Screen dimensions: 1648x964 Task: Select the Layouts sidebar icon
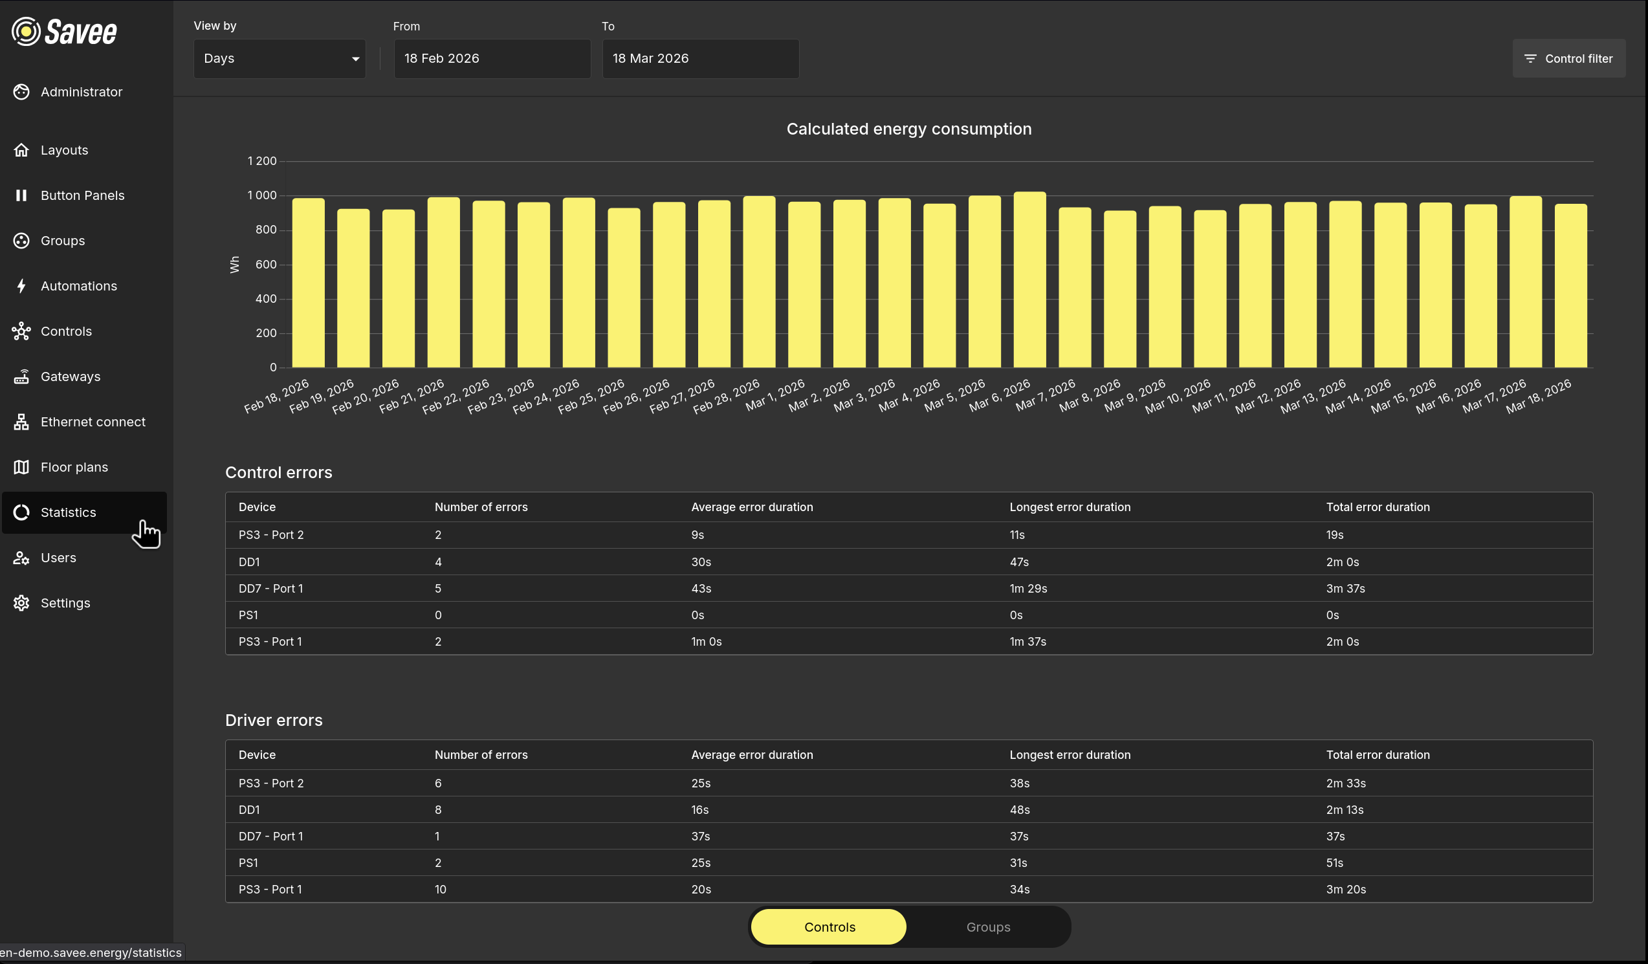21,149
